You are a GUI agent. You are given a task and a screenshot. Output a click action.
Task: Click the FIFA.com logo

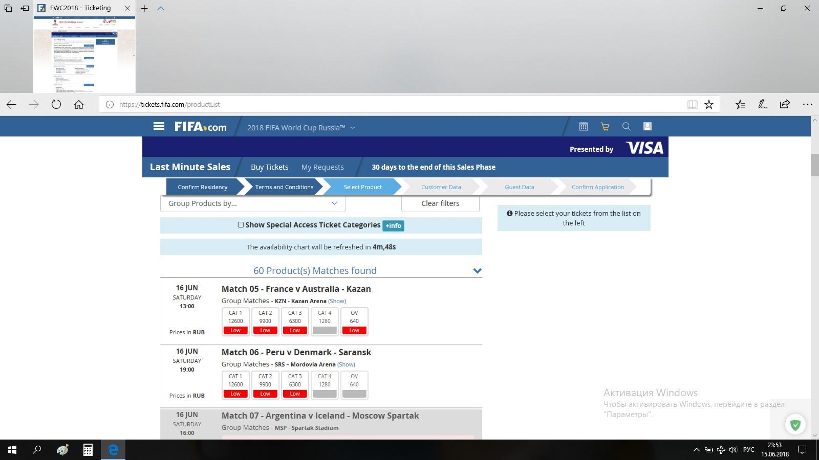point(201,127)
